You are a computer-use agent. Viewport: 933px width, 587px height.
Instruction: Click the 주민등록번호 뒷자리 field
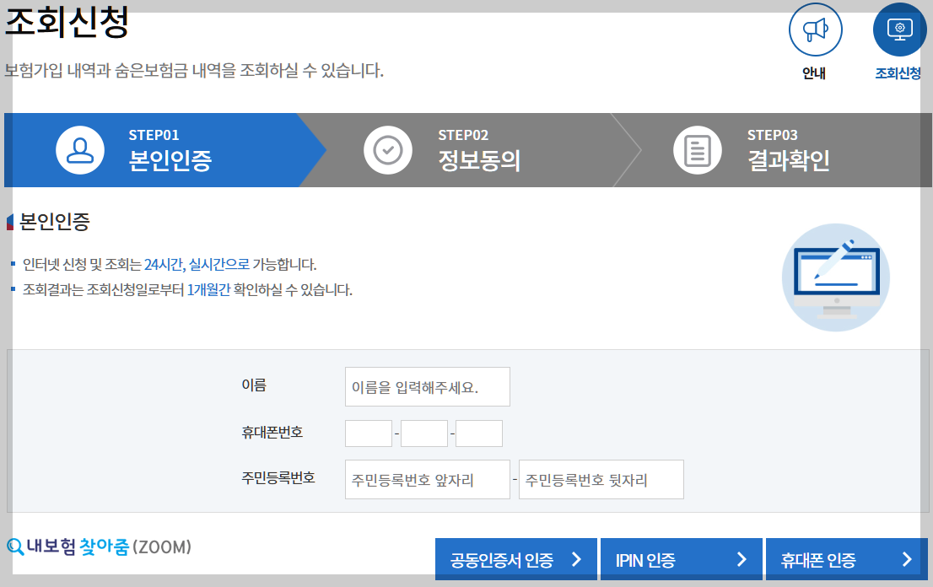point(601,478)
